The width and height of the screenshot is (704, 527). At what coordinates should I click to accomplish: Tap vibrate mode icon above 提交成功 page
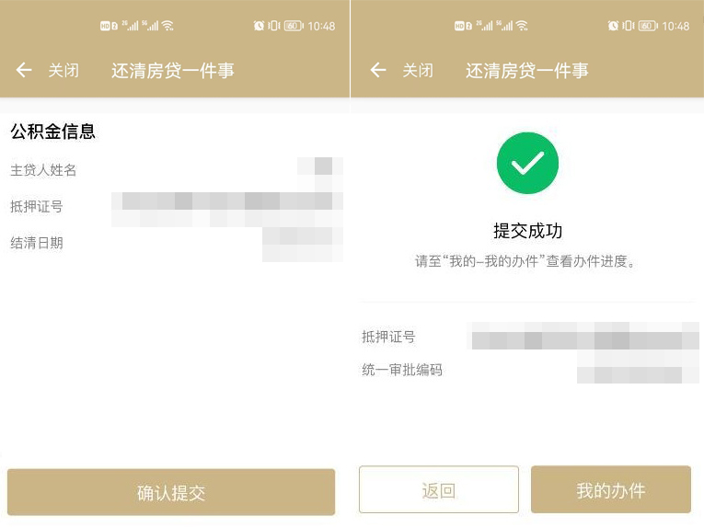(628, 26)
